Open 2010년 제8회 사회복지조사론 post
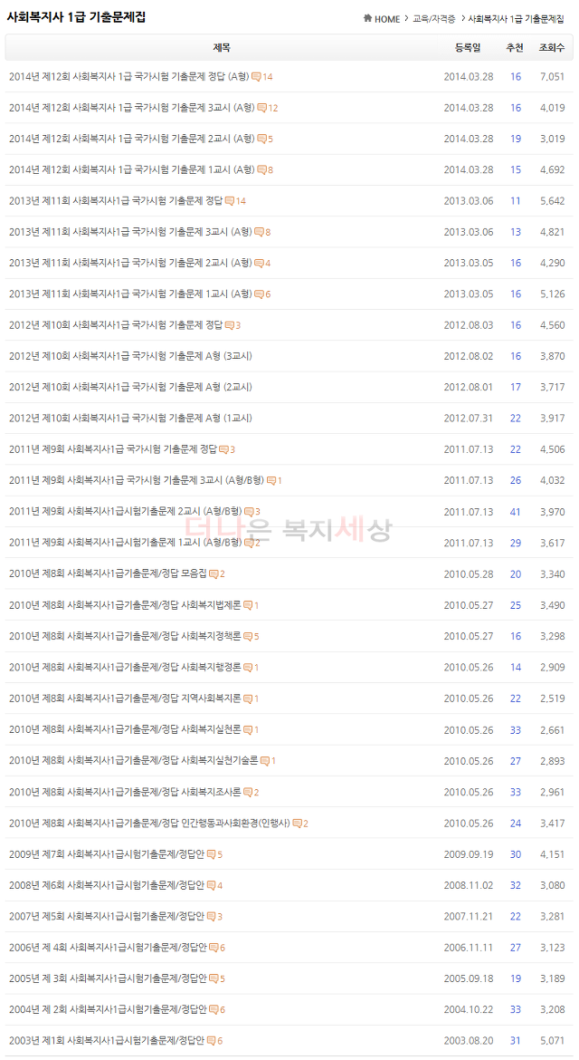The height and width of the screenshot is (1060, 579). tap(125, 792)
